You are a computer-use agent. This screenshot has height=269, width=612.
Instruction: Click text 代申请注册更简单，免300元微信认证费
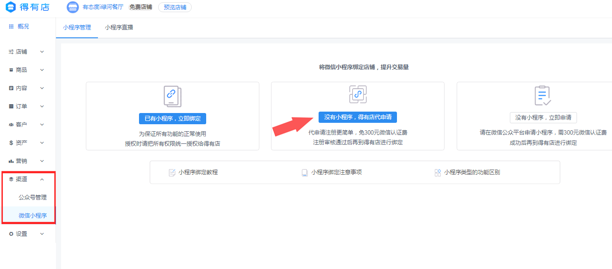[358, 133]
